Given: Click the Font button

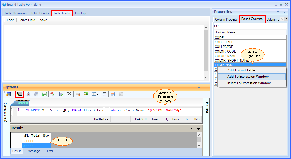Looking at the screenshot, I should click(10, 20).
